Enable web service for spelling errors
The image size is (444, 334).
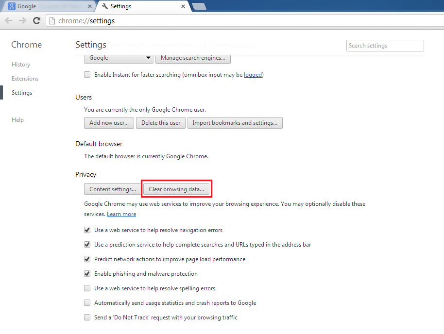(87, 288)
